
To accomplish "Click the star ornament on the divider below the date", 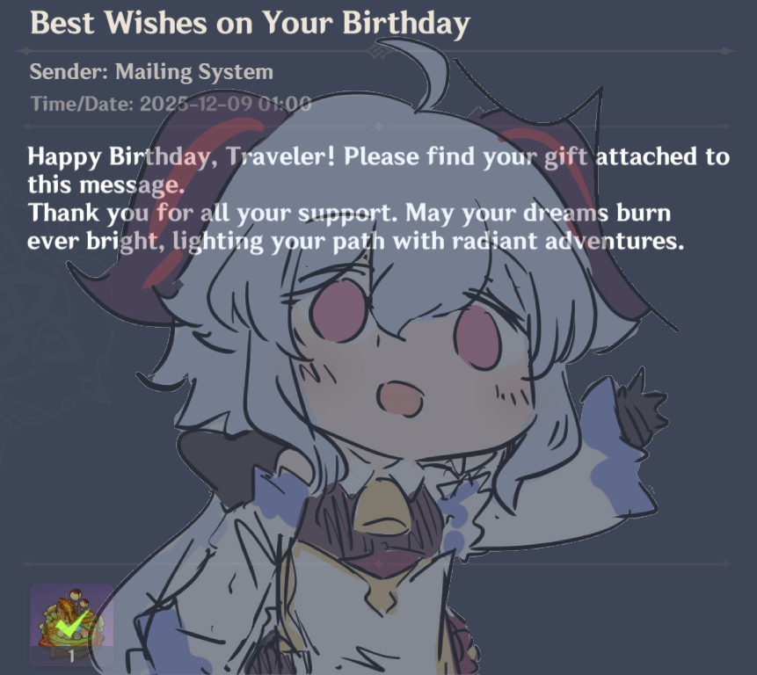I will [x=379, y=127].
